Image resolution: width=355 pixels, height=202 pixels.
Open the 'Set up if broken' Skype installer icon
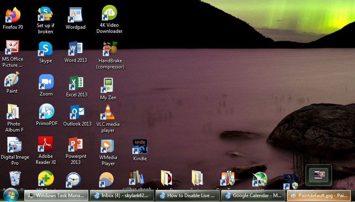[45, 20]
